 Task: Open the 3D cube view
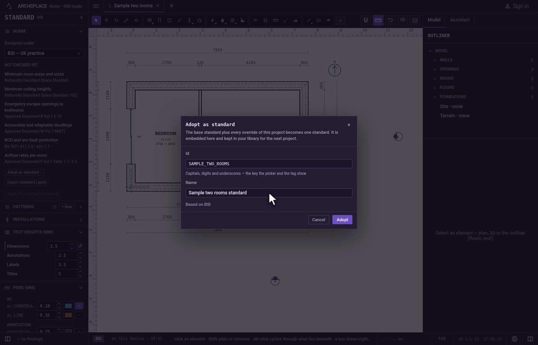coord(403,20)
